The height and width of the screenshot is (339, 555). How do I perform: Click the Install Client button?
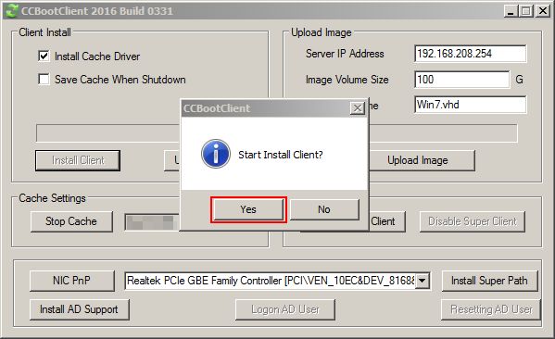pyautogui.click(x=78, y=160)
